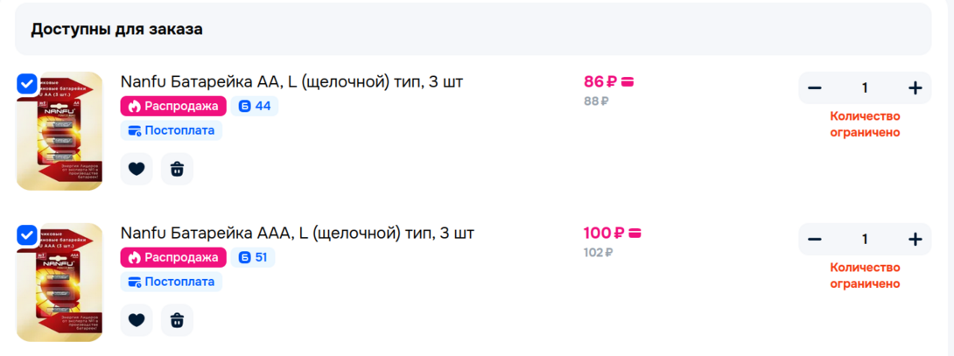Open the Nanfu AAA batteries product title
The height and width of the screenshot is (356, 954).
pos(297,234)
